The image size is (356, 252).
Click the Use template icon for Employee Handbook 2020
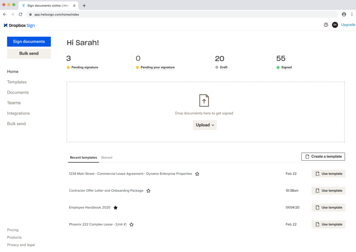click(x=317, y=207)
